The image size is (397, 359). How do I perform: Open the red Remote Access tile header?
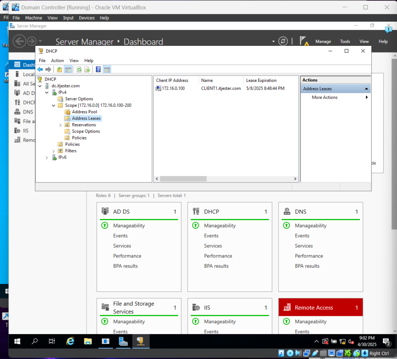pos(321,307)
